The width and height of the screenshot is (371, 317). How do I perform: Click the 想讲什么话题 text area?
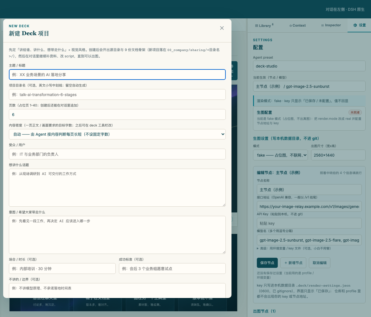[117, 188]
